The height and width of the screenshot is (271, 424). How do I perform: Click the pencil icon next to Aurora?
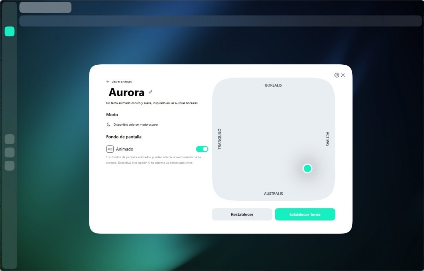151,92
